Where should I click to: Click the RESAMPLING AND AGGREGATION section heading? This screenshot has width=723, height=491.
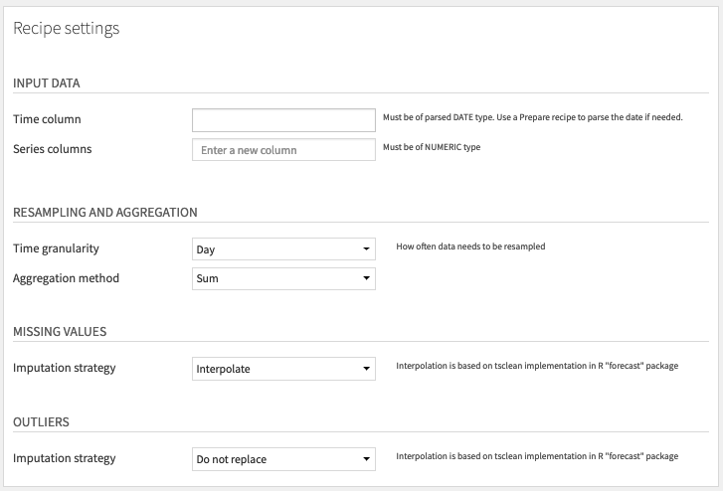(105, 212)
